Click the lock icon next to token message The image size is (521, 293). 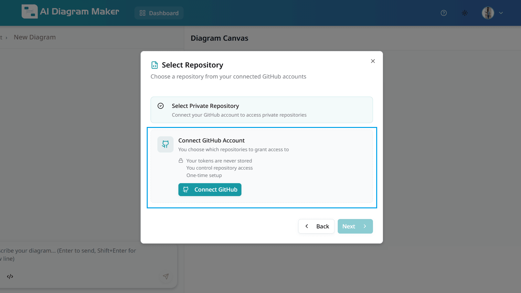pos(181,160)
